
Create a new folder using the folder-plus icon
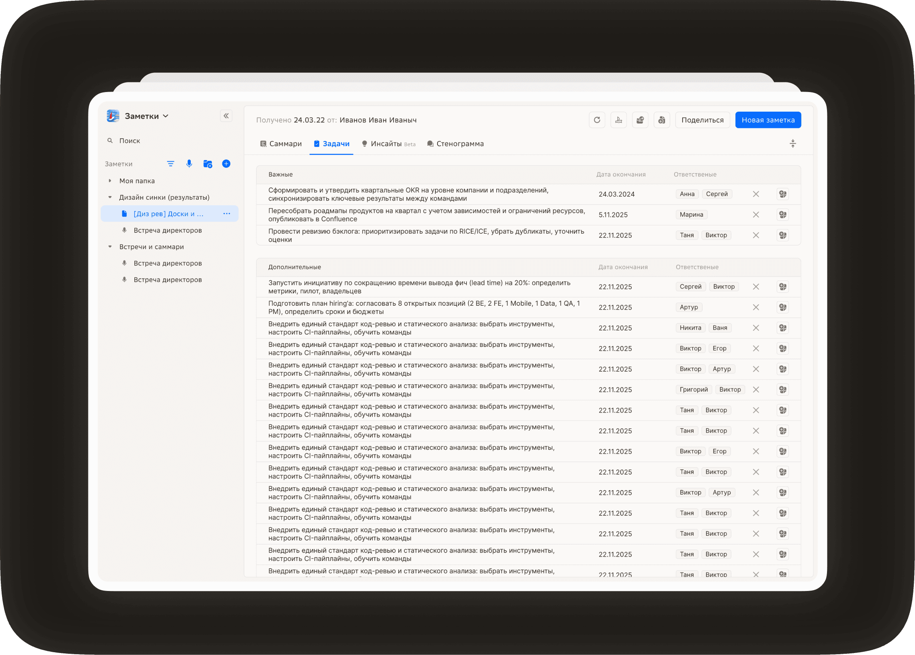(208, 164)
